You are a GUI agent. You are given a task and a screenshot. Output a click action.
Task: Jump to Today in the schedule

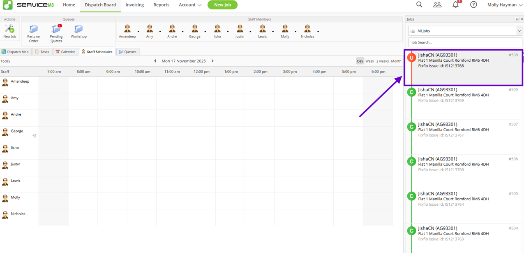tap(5, 61)
